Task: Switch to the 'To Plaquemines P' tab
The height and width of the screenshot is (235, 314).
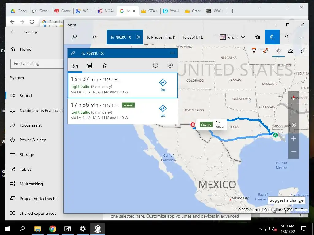Action: point(161,37)
